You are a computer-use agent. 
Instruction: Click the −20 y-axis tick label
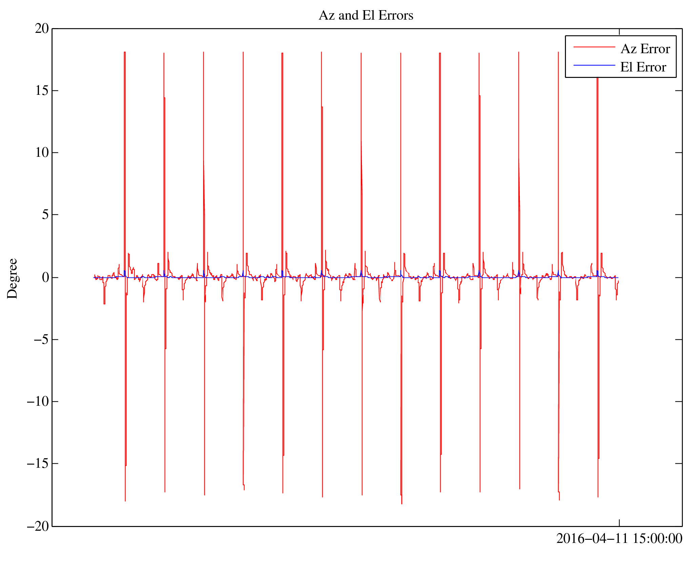[38, 527]
